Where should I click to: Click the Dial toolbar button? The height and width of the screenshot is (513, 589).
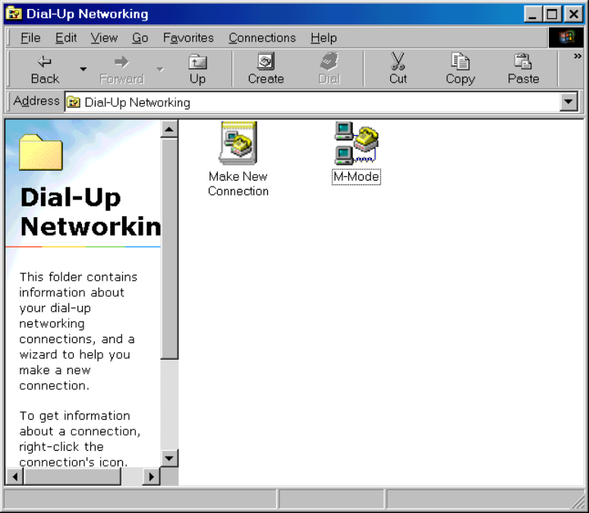click(x=329, y=70)
